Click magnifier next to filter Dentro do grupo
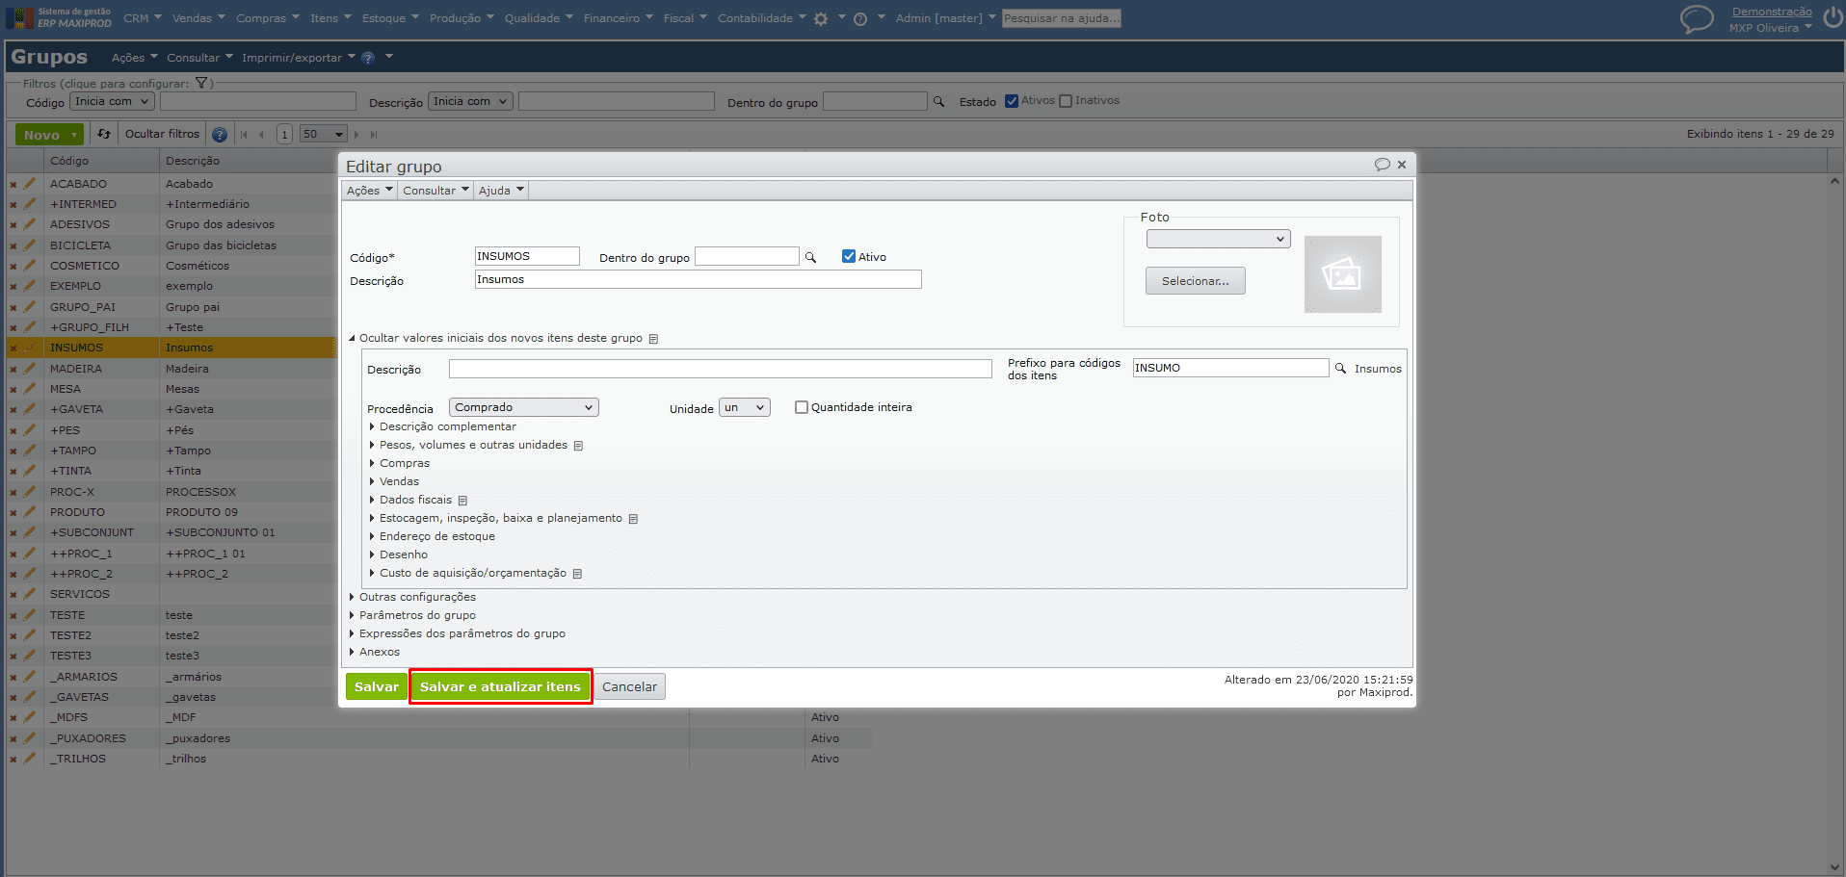1846x877 pixels. pyautogui.click(x=938, y=101)
